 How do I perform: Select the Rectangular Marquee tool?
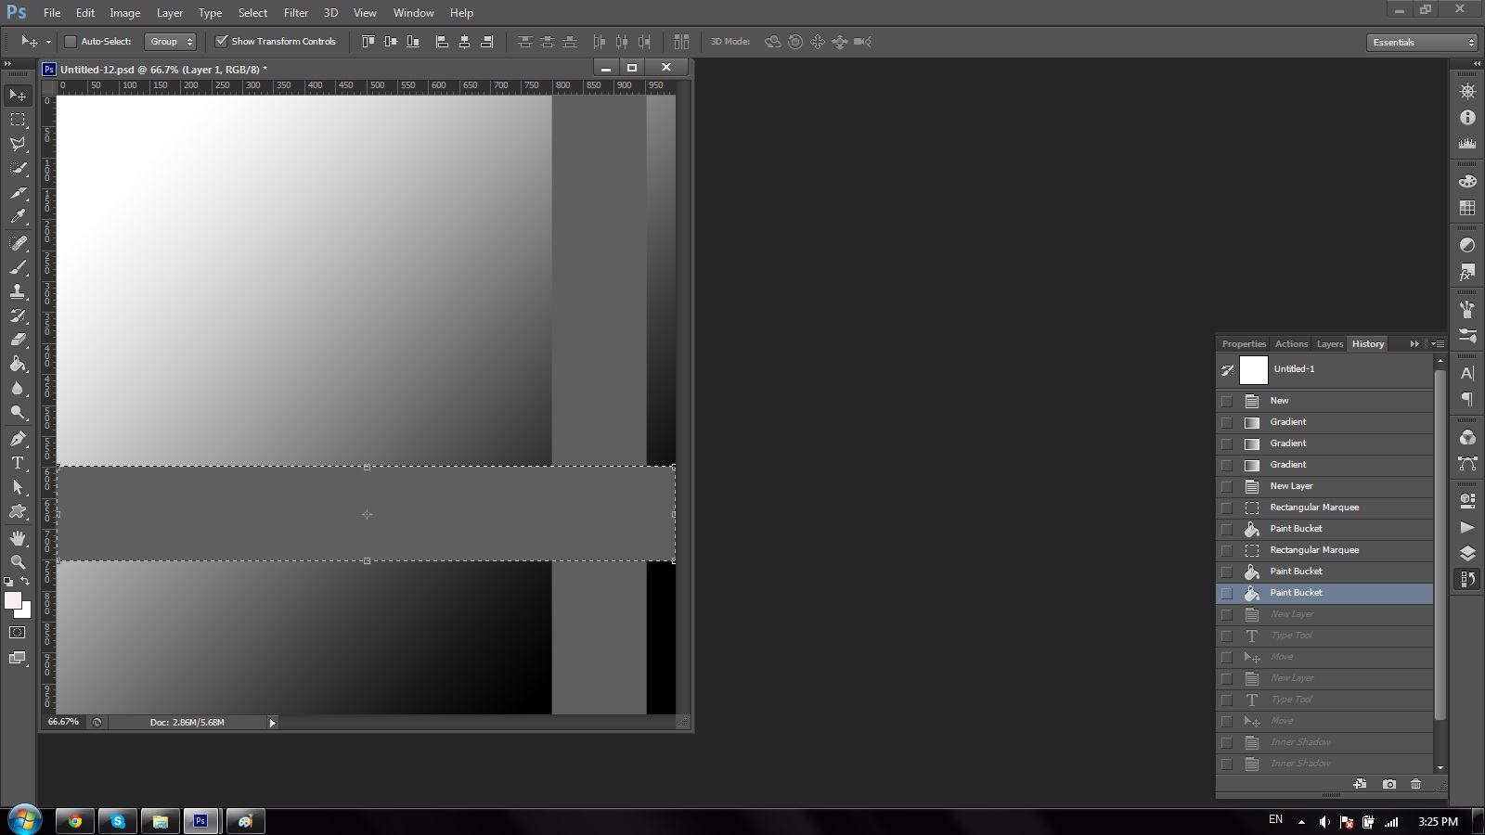coord(18,120)
